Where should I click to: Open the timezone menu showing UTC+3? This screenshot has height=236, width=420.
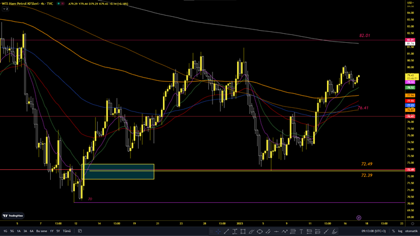(x=374, y=231)
